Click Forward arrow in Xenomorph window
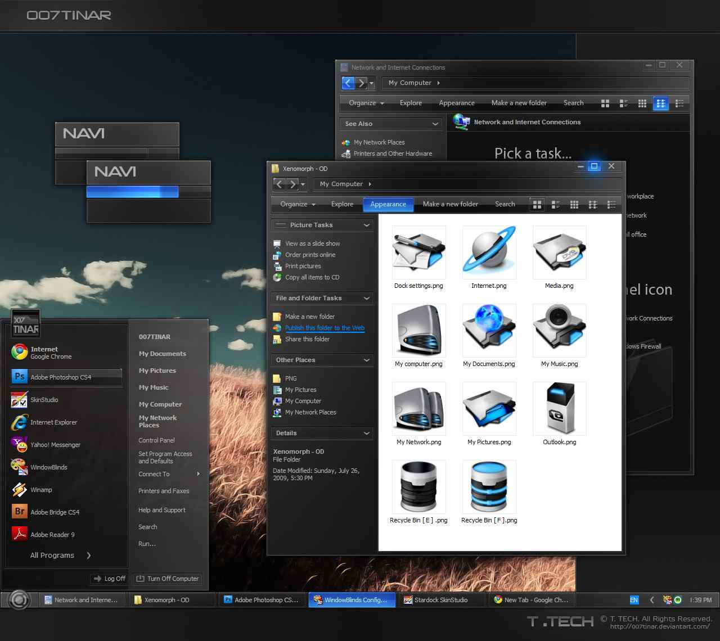This screenshot has width=720, height=641. pos(292,184)
